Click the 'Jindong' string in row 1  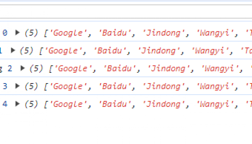click(159, 51)
